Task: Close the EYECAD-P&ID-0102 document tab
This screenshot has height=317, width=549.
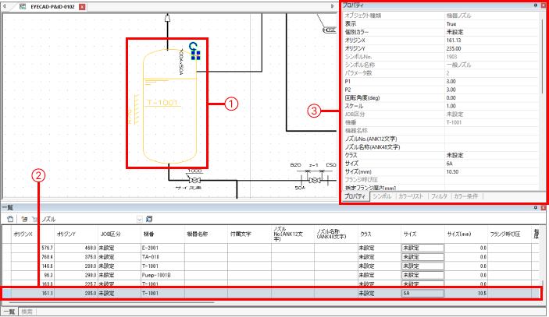Action: point(84,6)
